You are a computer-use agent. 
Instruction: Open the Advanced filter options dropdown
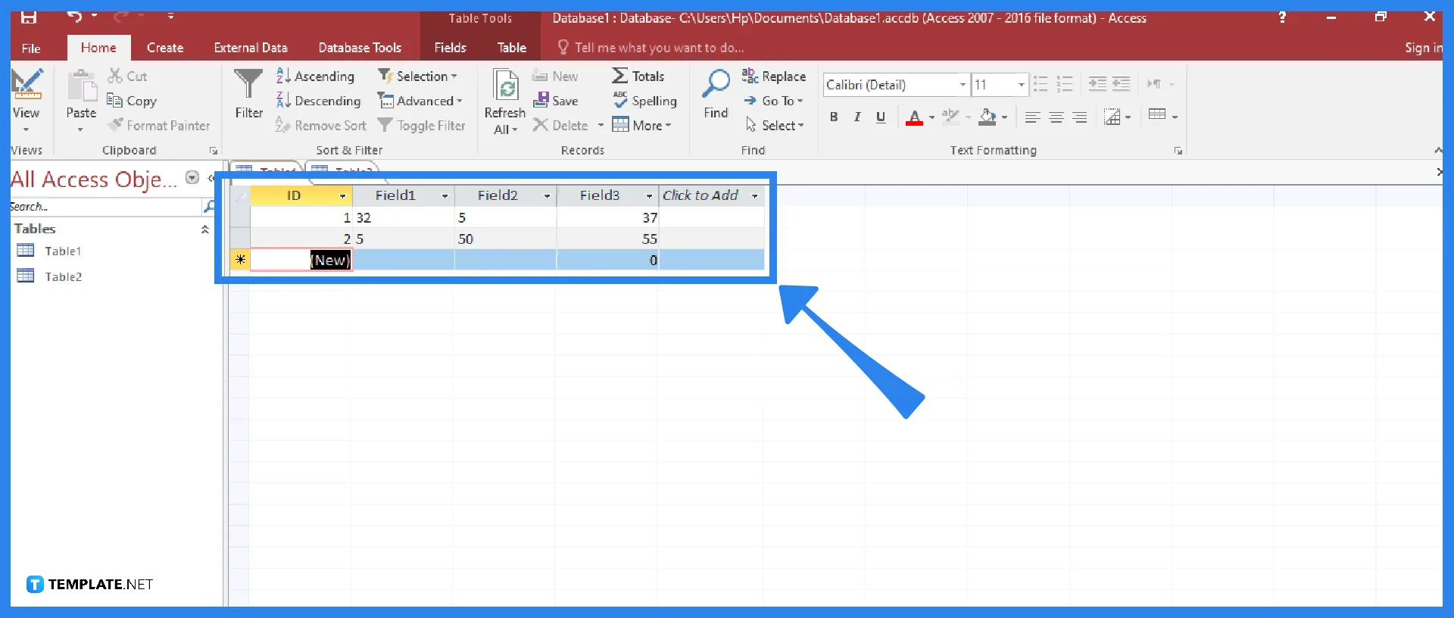point(420,101)
